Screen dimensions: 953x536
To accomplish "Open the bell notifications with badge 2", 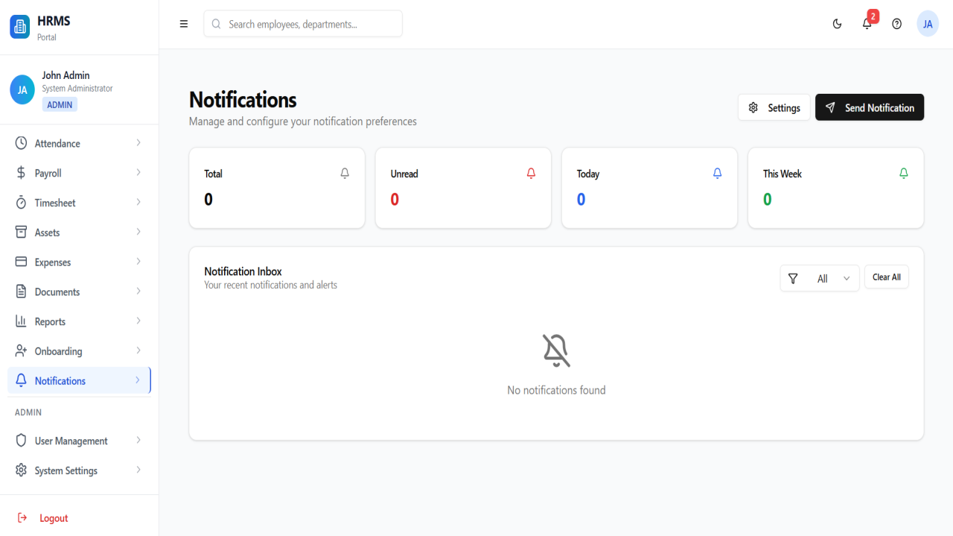I will click(x=867, y=24).
